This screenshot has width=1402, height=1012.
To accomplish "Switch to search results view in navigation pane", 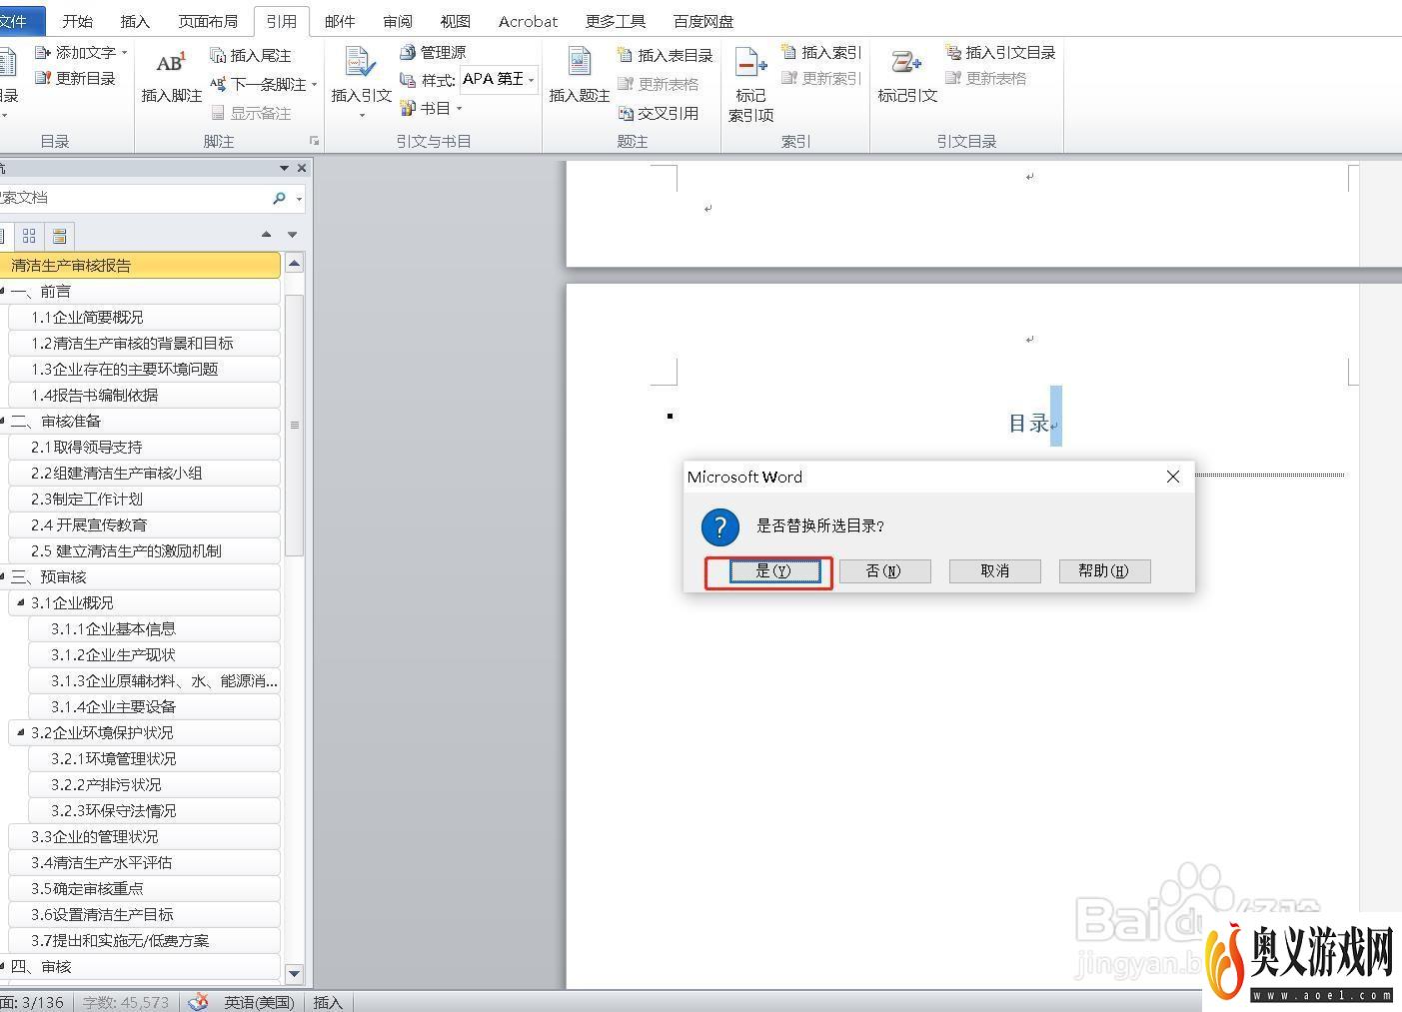I will [59, 235].
